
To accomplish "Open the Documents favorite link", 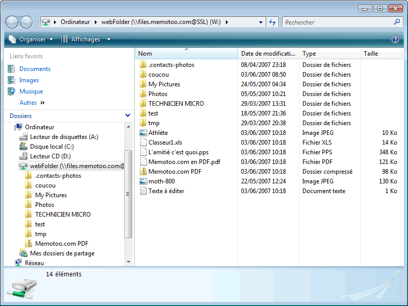I will tap(35, 69).
